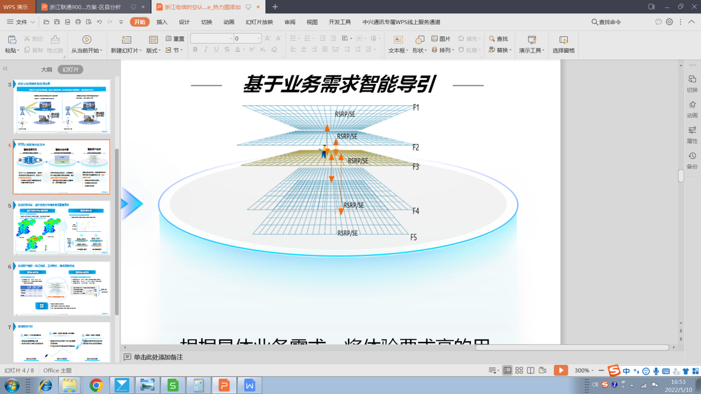Click the 重置 reset button
This screenshot has width=701, height=394.
pos(175,39)
